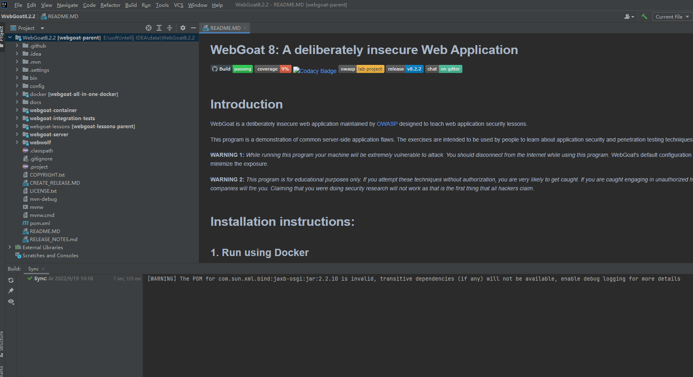693x377 pixels.
Task: Open the Help menu
Action: pos(217,5)
